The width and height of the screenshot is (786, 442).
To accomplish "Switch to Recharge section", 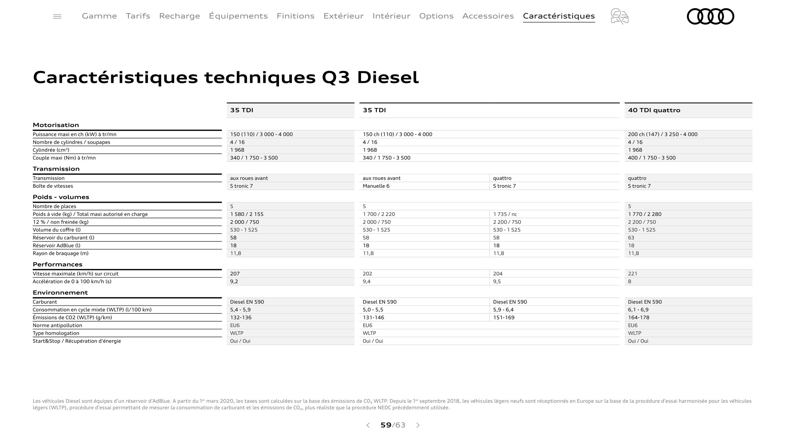I will tap(179, 16).
